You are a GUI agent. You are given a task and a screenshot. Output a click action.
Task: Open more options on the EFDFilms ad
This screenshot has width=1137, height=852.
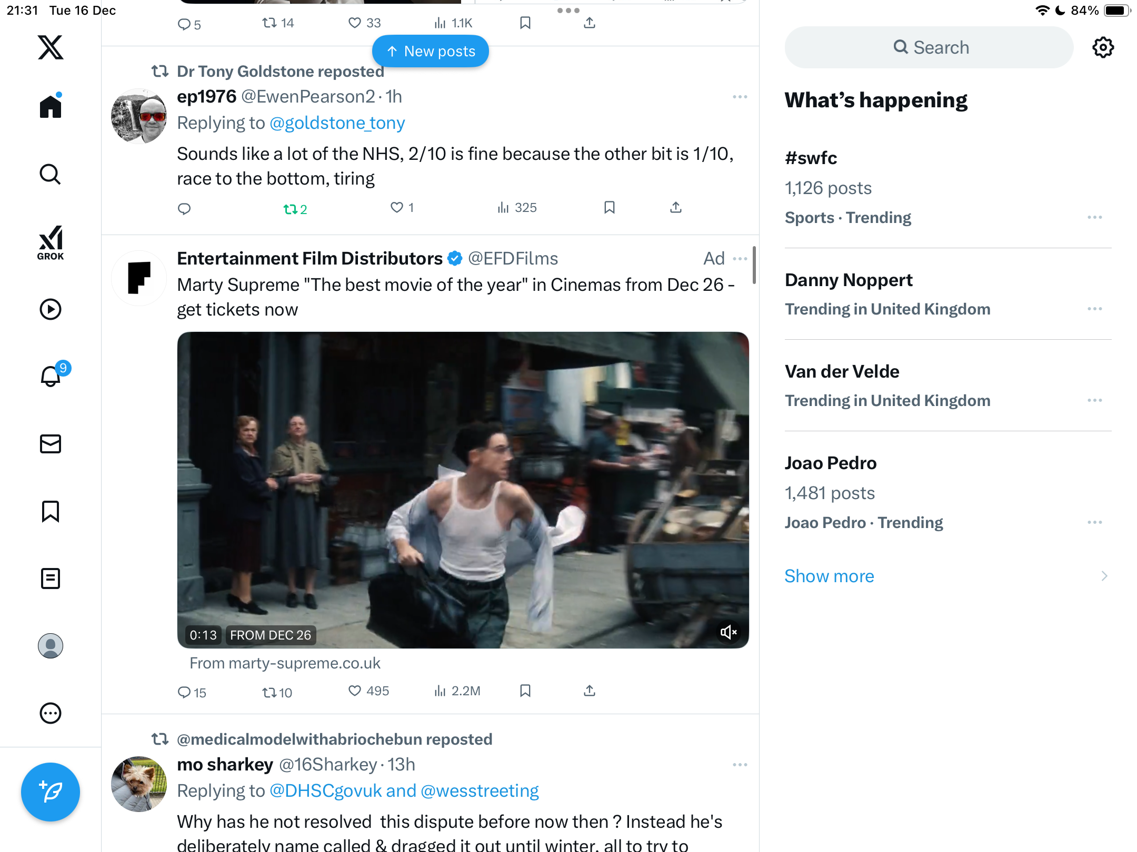740,259
